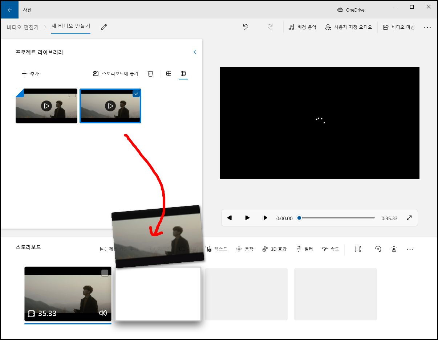
Task: Open the 필터 filter tool
Action: point(305,249)
